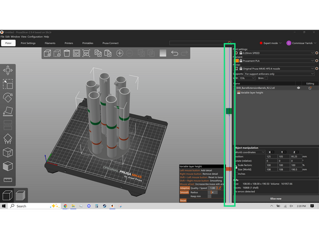Open the filament settings gear icon
The image size is (319, 239).
click(317, 61)
